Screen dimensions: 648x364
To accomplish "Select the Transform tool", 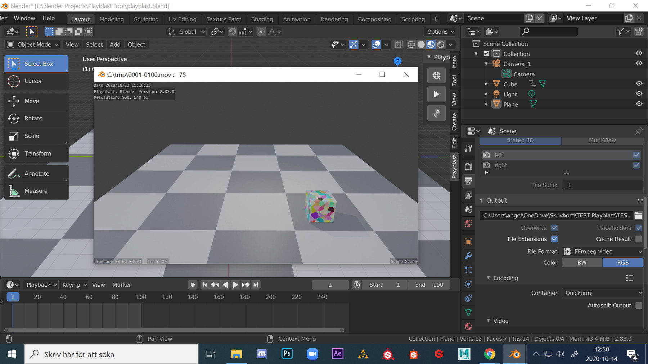I will point(36,153).
